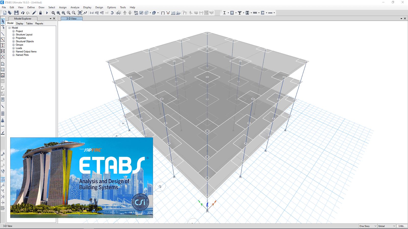The height and width of the screenshot is (229, 408).
Task: Select the Run Analysis arrow icon
Action: point(47,12)
